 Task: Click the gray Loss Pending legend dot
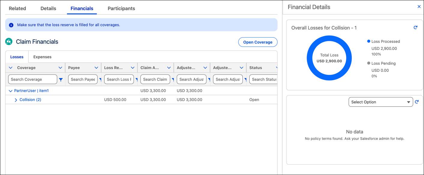click(x=369, y=63)
